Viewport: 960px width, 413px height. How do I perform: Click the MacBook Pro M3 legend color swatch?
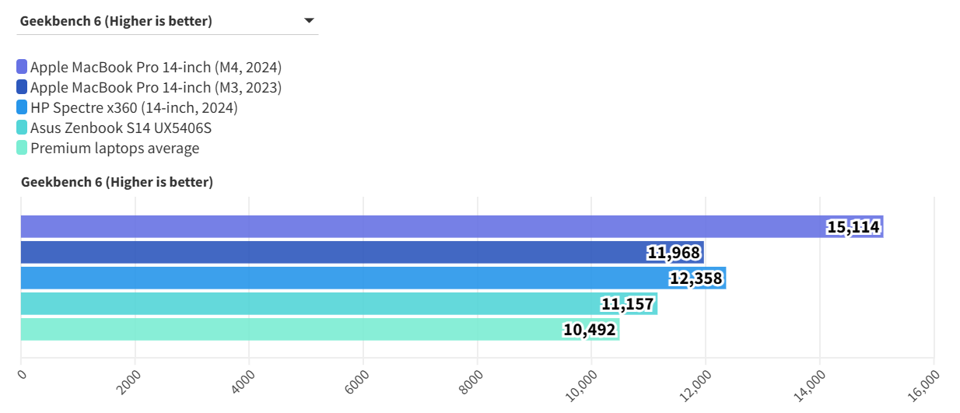click(x=22, y=87)
